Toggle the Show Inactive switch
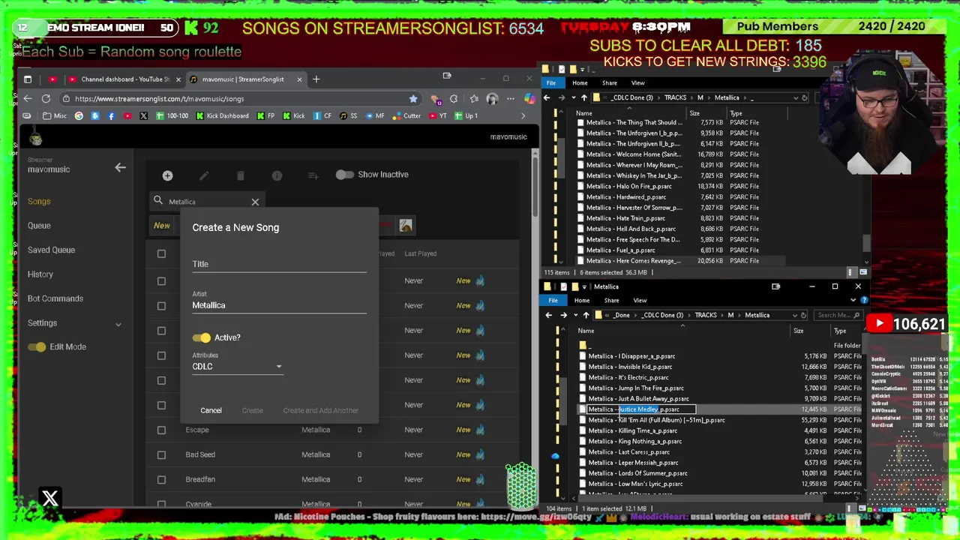This screenshot has width=960, height=540. tap(344, 175)
